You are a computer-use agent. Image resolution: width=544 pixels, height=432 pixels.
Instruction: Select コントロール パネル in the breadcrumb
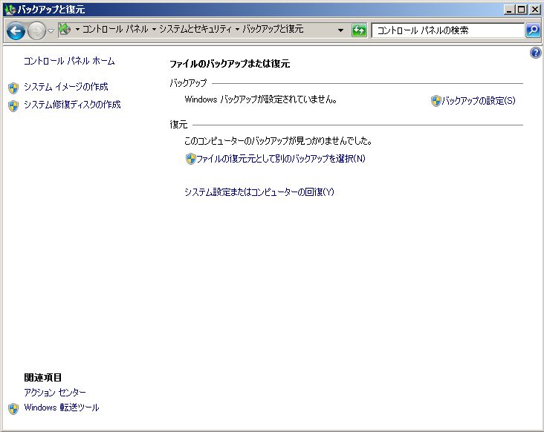click(115, 29)
